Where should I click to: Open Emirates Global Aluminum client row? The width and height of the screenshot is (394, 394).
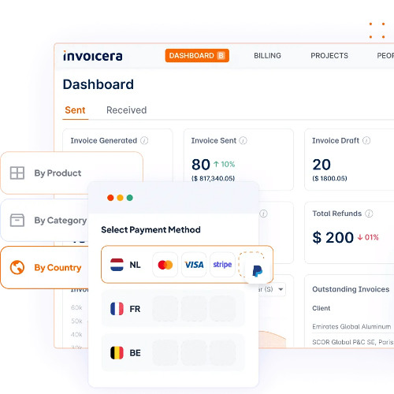[x=351, y=326]
